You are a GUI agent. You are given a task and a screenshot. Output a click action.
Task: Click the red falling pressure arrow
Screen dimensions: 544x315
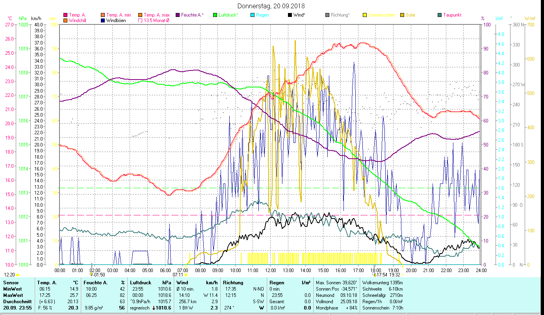[x=154, y=308]
